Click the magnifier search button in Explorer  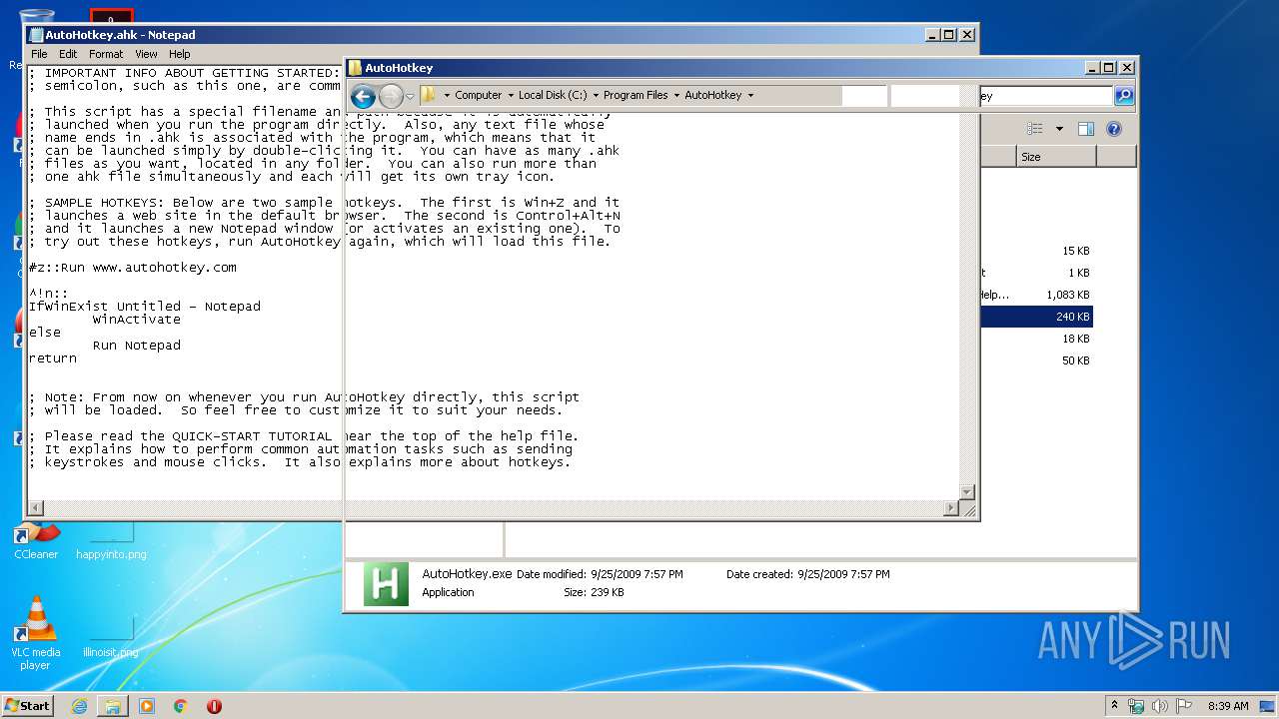click(1124, 96)
